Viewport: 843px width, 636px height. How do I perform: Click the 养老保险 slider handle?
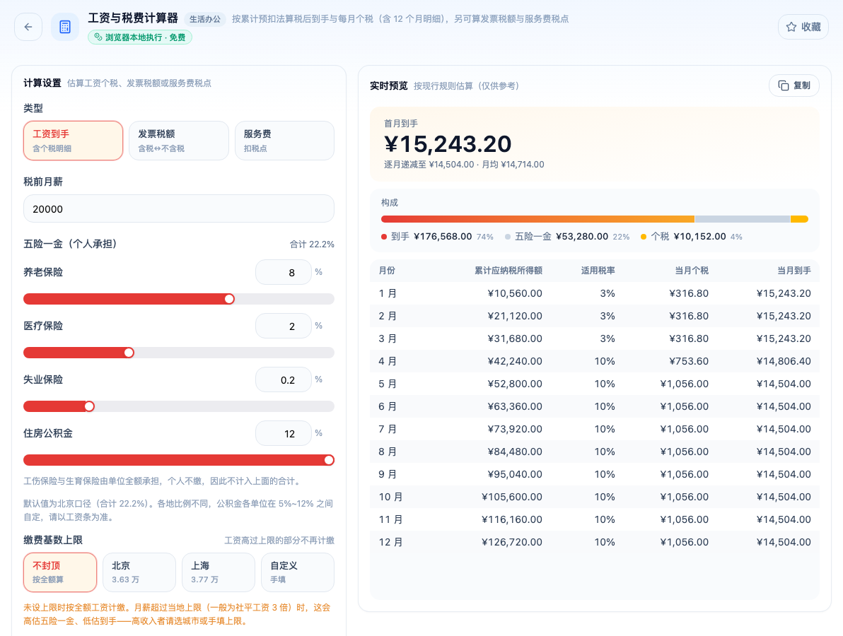230,299
